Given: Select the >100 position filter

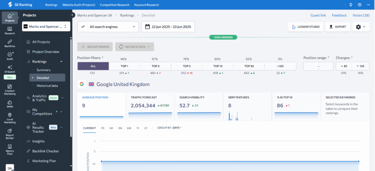Looking at the screenshot, I should tap(280, 66).
